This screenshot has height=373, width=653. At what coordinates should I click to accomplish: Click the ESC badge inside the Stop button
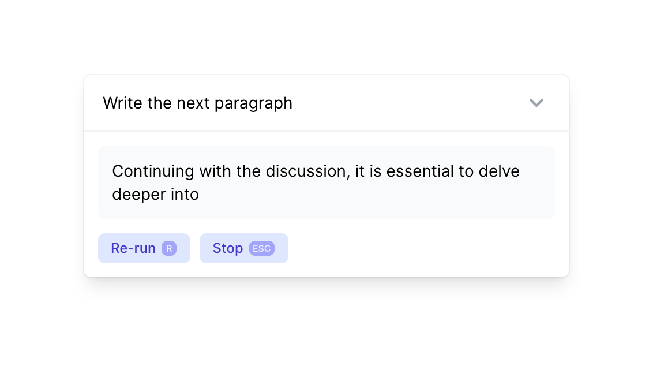[x=262, y=248]
